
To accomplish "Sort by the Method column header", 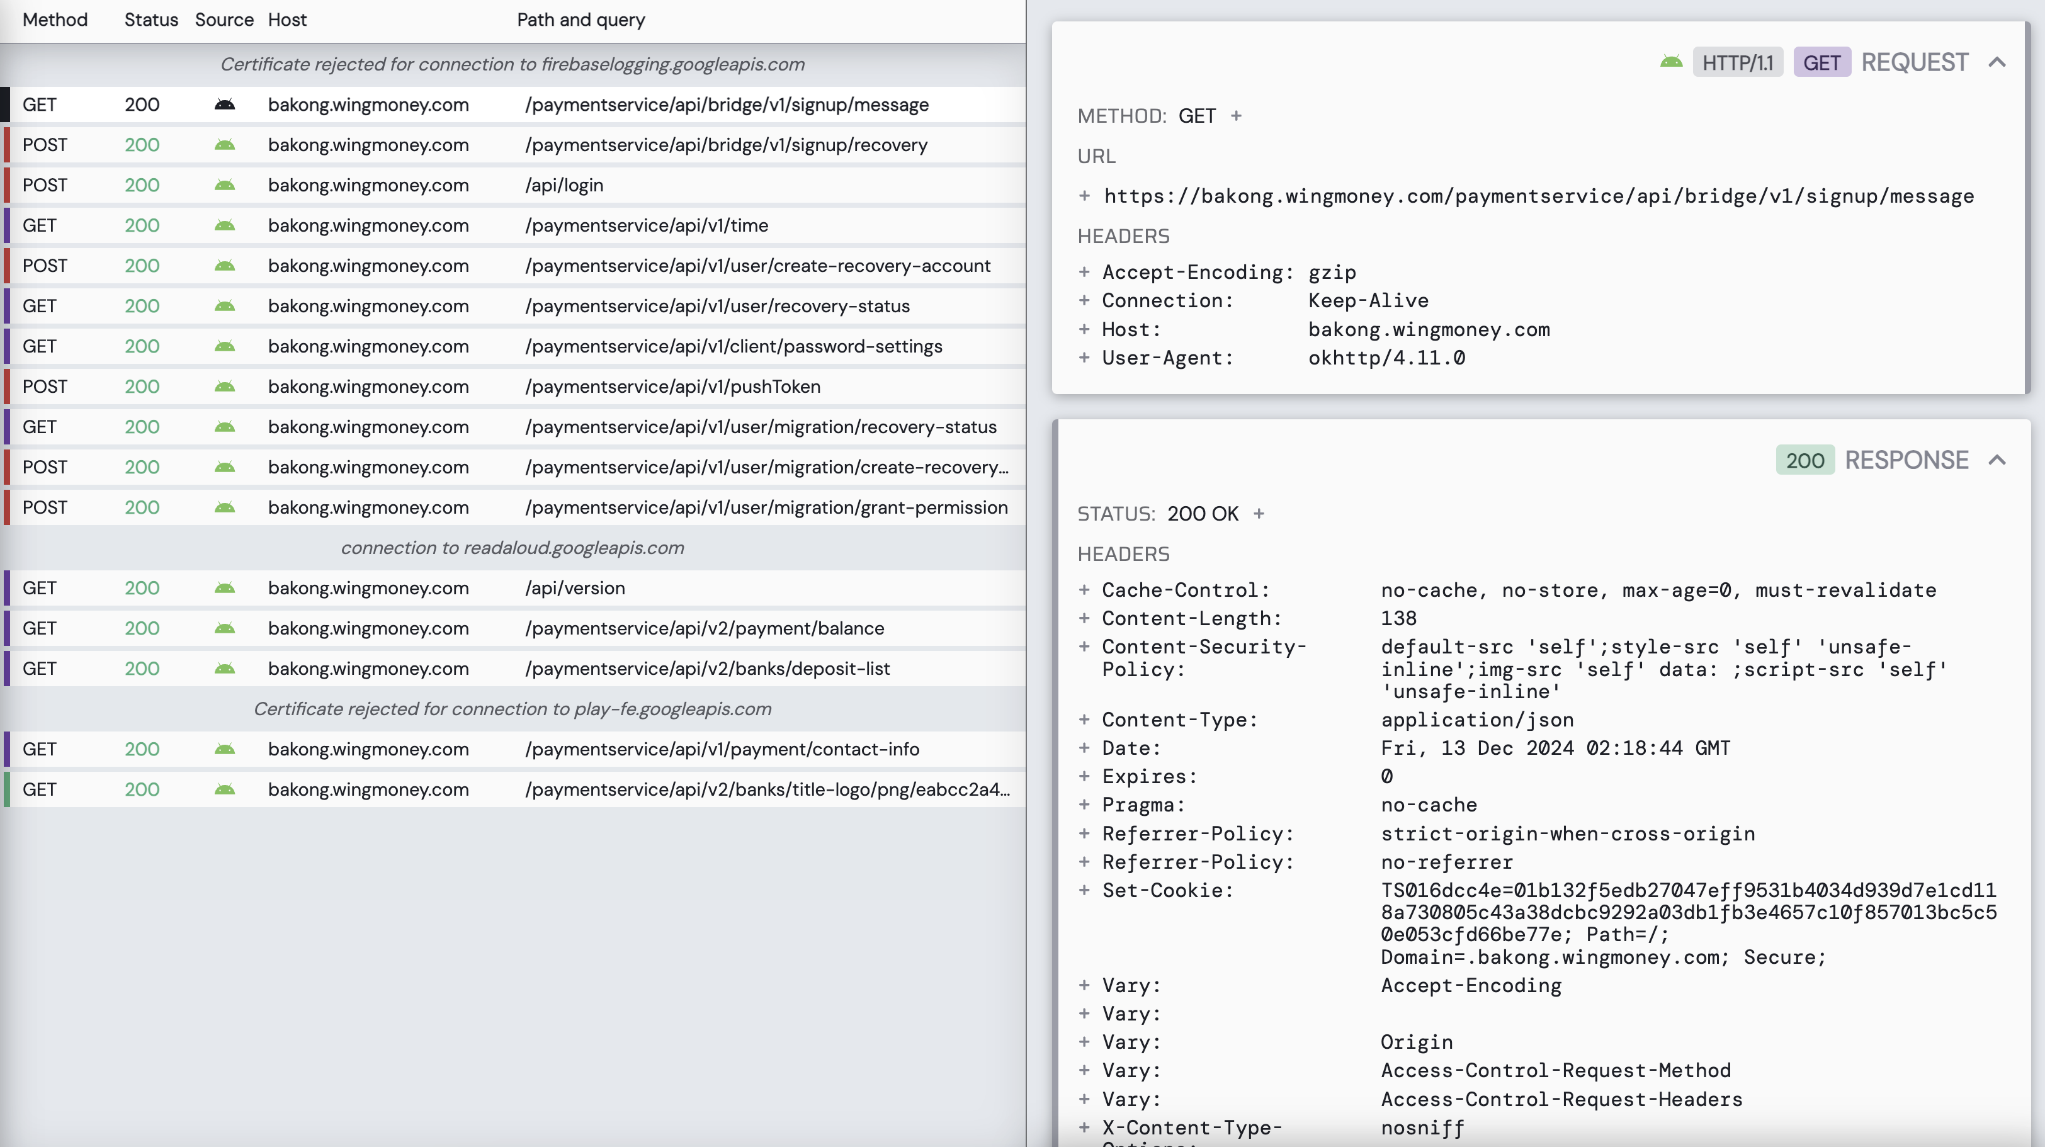I will (55, 20).
